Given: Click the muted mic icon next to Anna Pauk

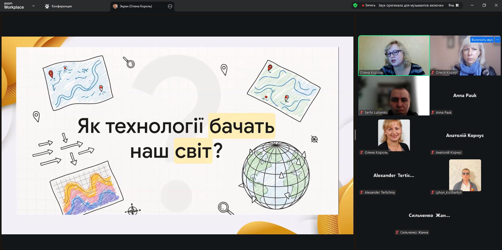Looking at the screenshot, I should (x=433, y=113).
